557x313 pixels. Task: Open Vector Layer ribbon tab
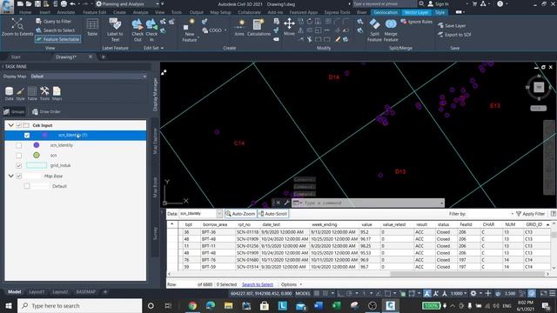(x=416, y=12)
